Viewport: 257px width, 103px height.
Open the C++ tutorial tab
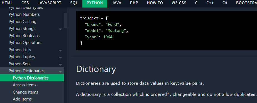point(210,3)
